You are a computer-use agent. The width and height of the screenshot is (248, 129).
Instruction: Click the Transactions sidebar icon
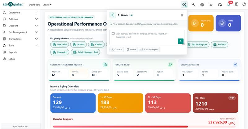click(4, 39)
